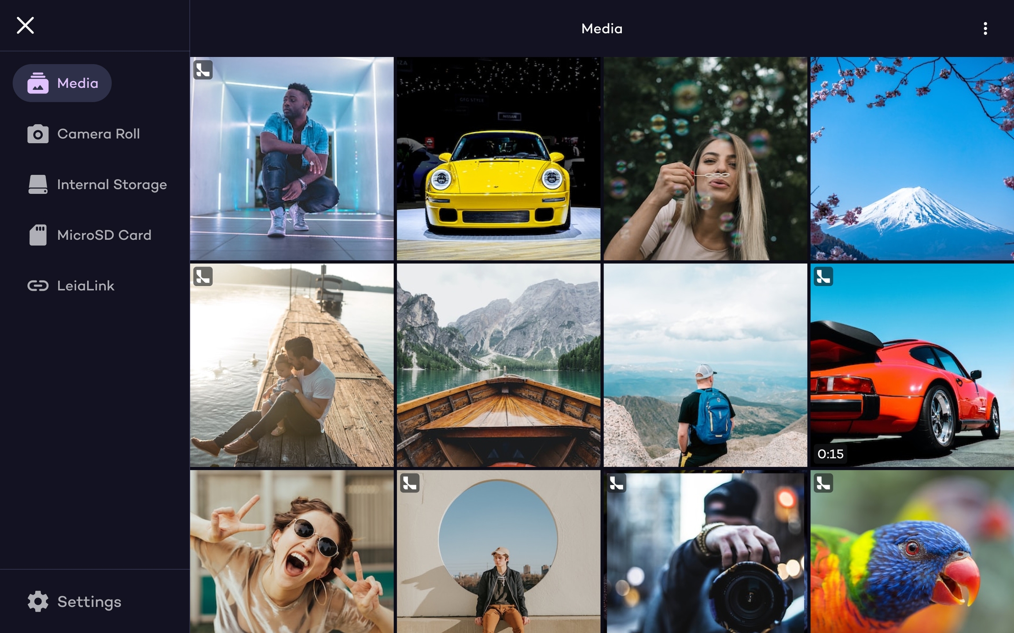Click the 3D badge on the round window photo
The height and width of the screenshot is (633, 1014).
(410, 483)
